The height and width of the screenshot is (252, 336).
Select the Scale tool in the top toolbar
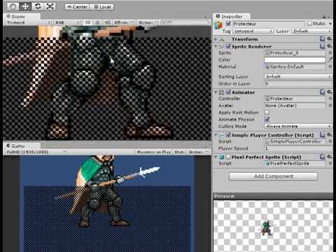pyautogui.click(x=50, y=6)
